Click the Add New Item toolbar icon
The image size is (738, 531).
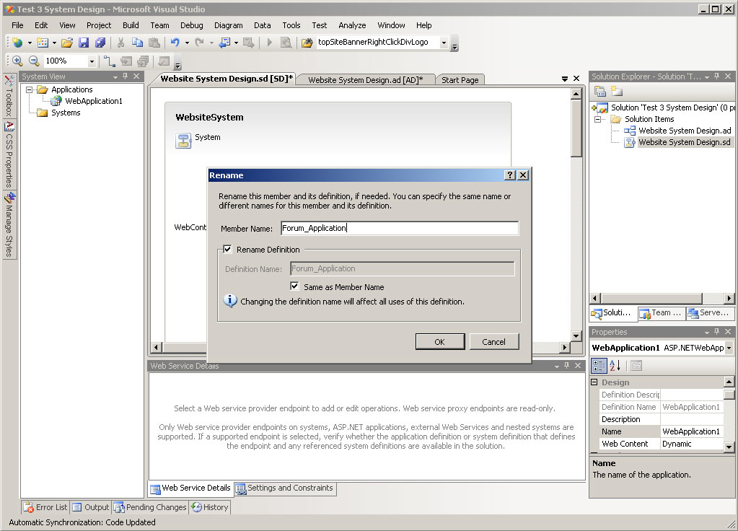43,43
